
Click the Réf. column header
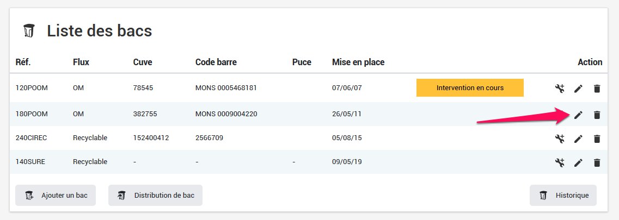[23, 62]
